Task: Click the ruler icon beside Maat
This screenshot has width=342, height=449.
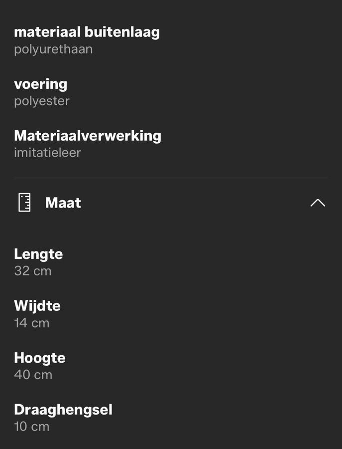Action: click(24, 203)
